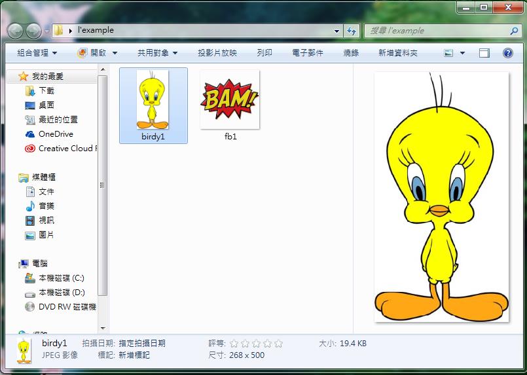
Task: Start 投影片放映 slideshow
Action: [217, 53]
